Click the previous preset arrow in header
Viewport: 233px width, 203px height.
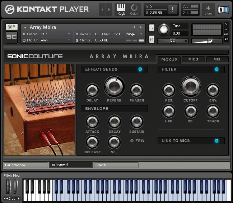coord(102,9)
